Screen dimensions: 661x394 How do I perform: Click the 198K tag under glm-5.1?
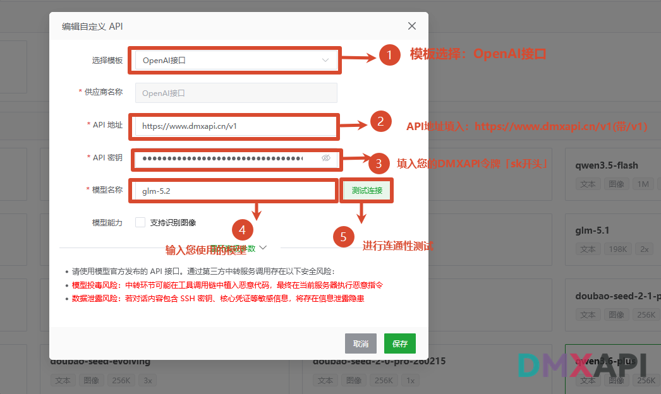pos(617,249)
